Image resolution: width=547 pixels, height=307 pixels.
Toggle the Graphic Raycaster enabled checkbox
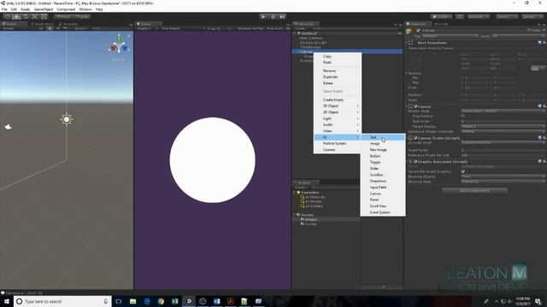tap(415, 162)
